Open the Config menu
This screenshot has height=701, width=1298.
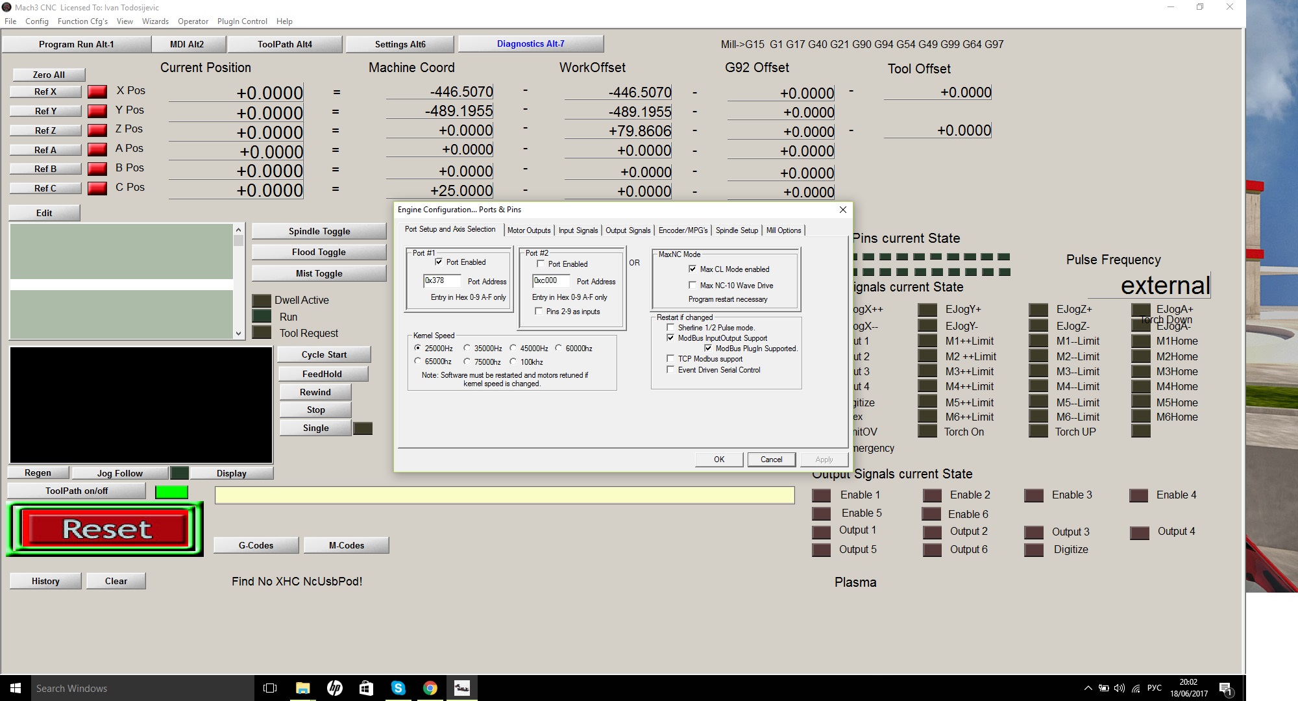37,21
